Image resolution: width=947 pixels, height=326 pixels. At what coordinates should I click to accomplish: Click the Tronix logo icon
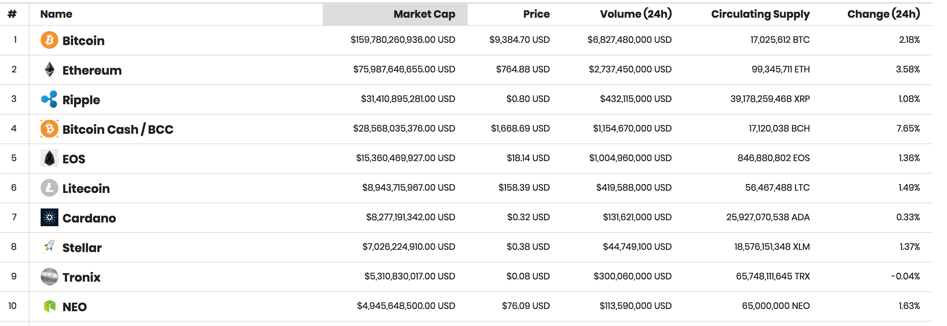[49, 276]
